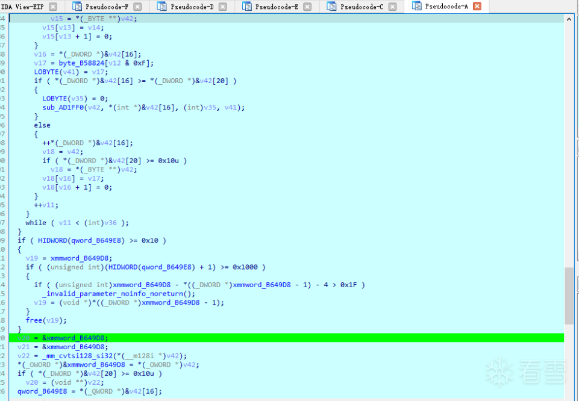Close the Pseudocode-E tab
This screenshot has height=401, width=579.
[307, 7]
